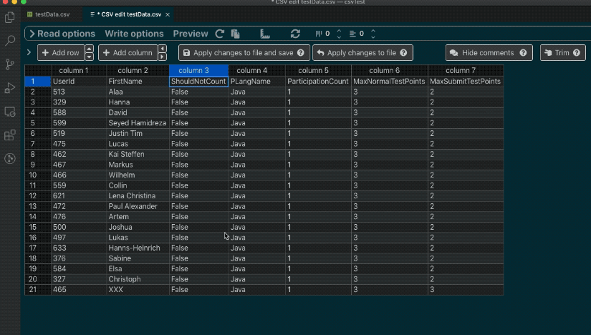
Task: Open the Extensions view
Action: click(10, 135)
